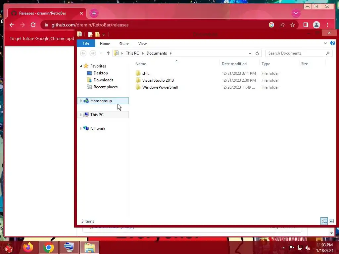Open recent locations dropdown arrow
Image resolution: width=339 pixels, height=254 pixels.
tap(101, 53)
